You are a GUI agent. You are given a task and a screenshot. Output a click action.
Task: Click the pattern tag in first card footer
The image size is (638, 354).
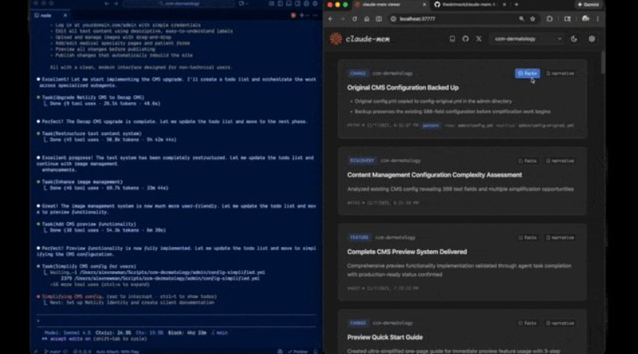click(431, 125)
